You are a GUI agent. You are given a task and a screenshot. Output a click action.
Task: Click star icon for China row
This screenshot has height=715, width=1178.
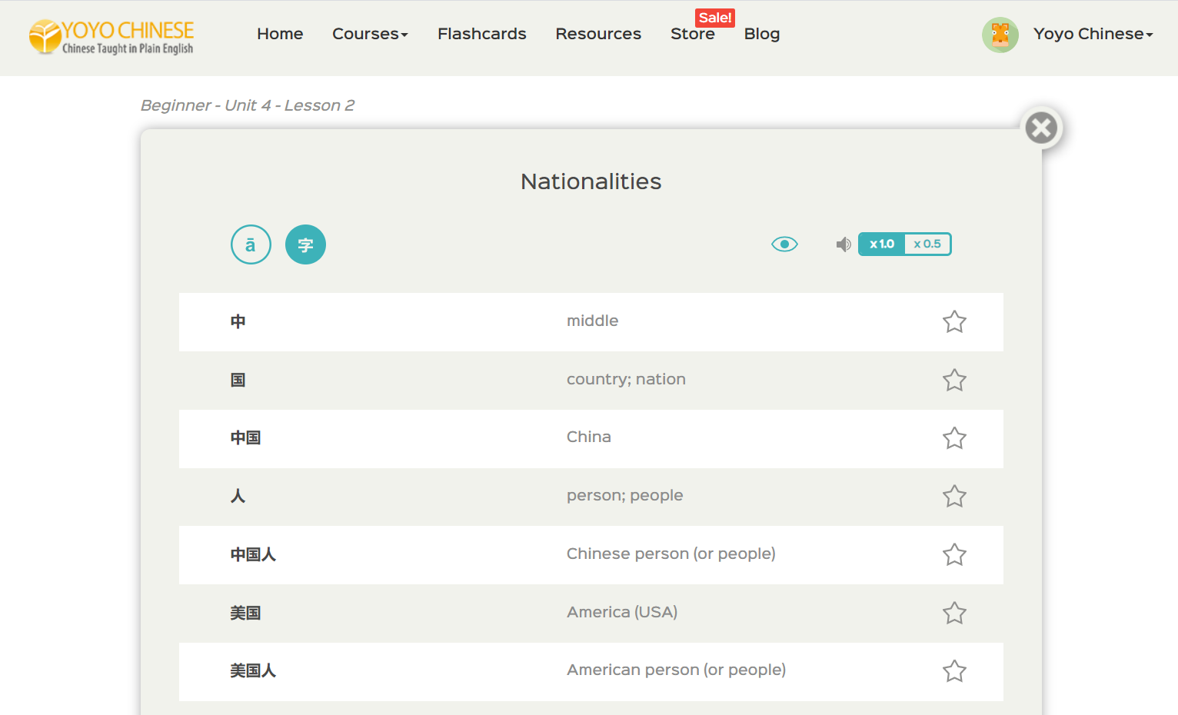click(x=954, y=438)
